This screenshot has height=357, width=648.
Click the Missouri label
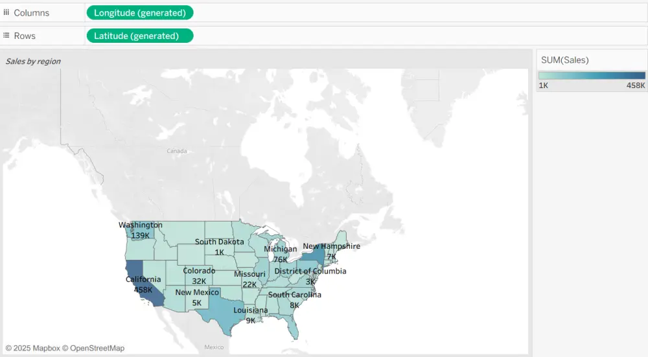coord(249,274)
